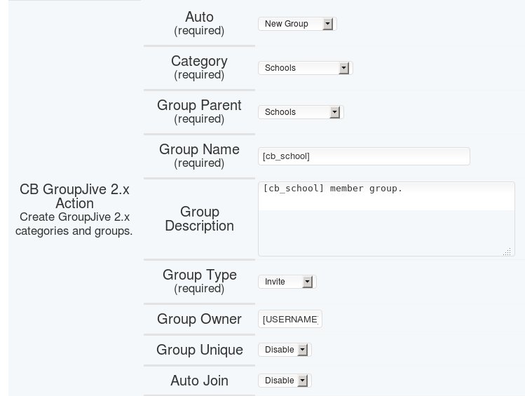Open the Group Unique Disable dropdown
The image size is (525, 396).
click(285, 350)
